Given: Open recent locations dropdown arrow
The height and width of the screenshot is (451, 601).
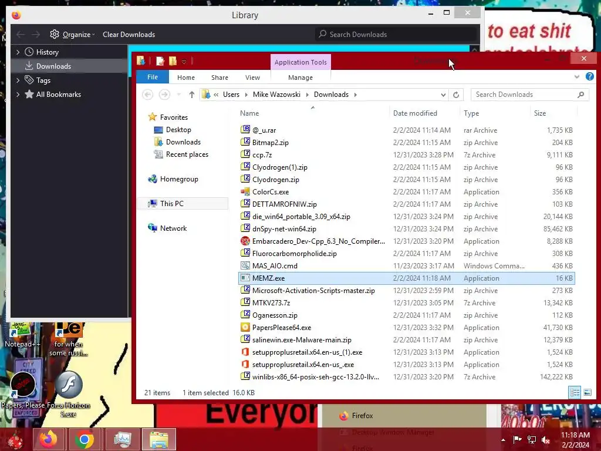Looking at the screenshot, I should [x=178, y=95].
